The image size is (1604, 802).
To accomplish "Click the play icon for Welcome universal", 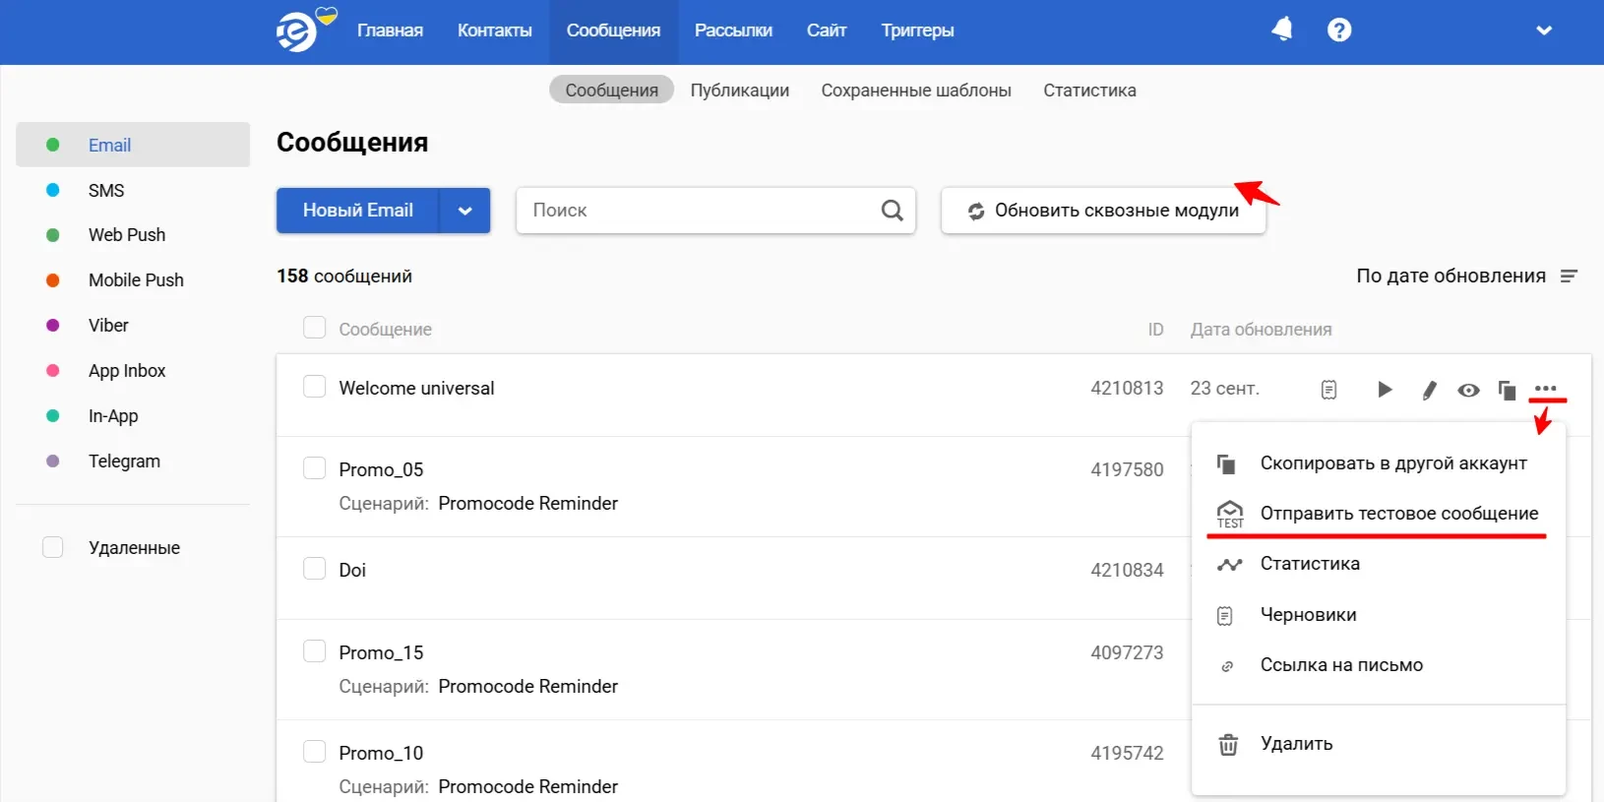I will pyautogui.click(x=1385, y=390).
